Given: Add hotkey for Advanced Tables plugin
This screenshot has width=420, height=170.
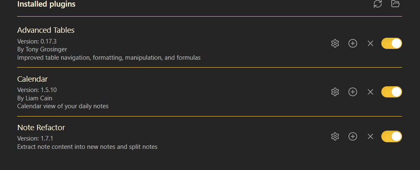Looking at the screenshot, I should pyautogui.click(x=353, y=43).
